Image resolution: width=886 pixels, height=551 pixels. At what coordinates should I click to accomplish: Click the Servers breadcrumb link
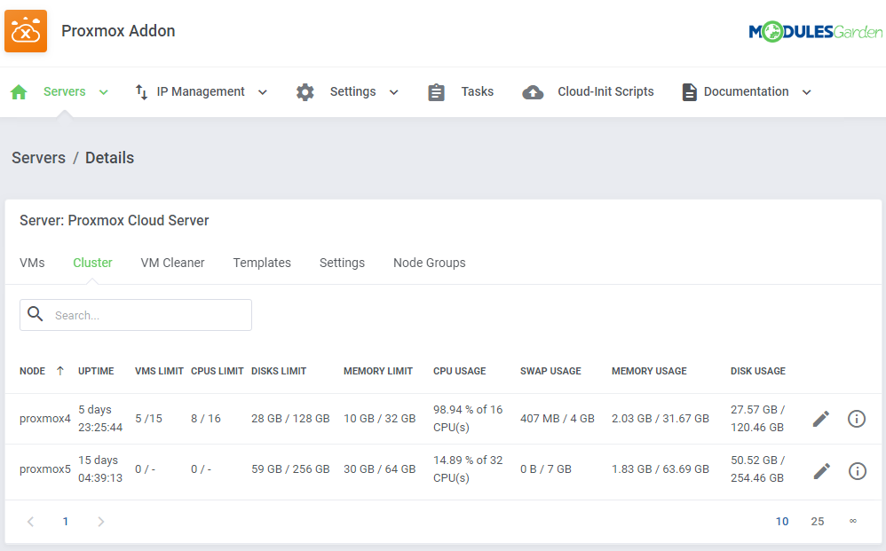(38, 158)
